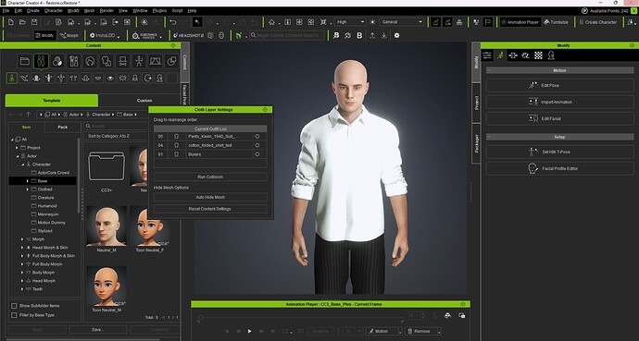Screen dimensions: 639x341
Task: Click the Auto Hide Mesh button
Action: click(210, 197)
